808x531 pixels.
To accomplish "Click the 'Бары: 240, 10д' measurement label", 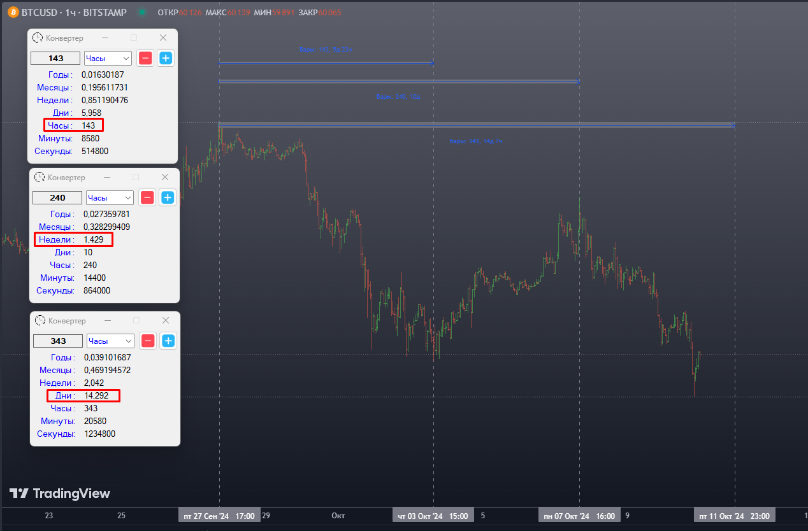I will coord(398,97).
